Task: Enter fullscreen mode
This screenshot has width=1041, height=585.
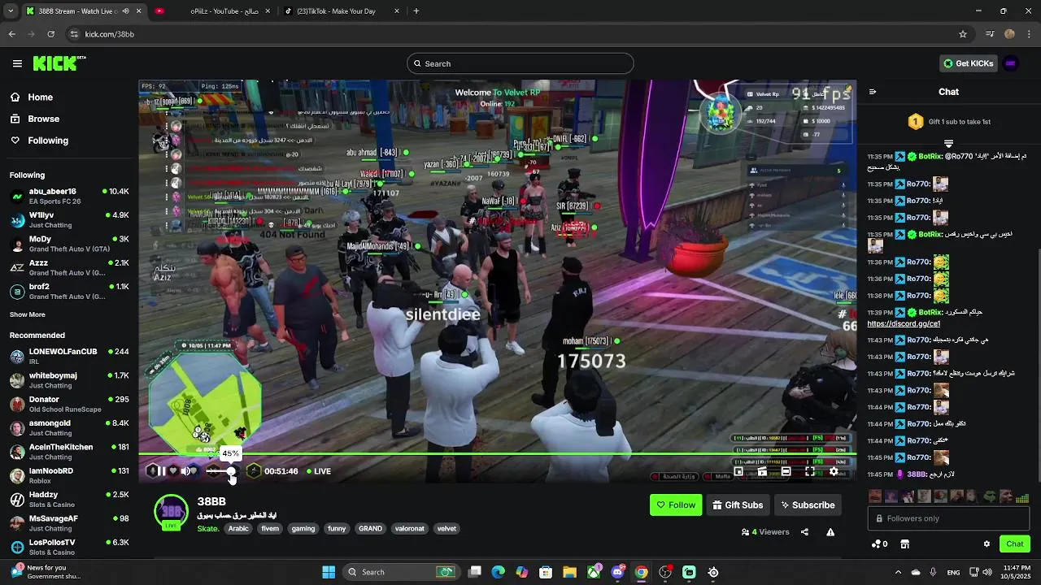Action: [x=810, y=471]
